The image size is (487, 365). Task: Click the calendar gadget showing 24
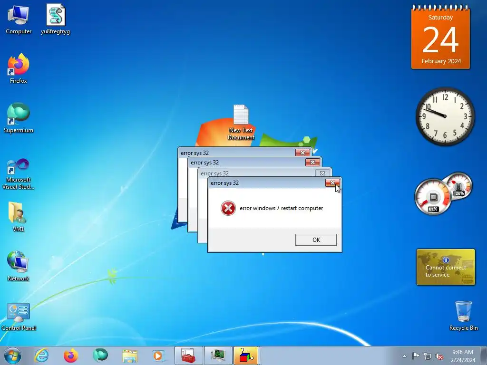(x=440, y=37)
